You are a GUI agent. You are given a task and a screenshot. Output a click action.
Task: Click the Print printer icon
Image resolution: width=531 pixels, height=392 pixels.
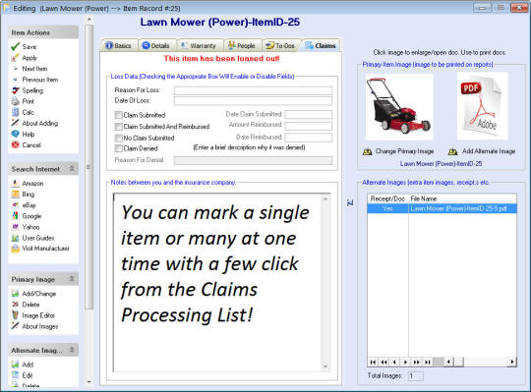(x=15, y=101)
